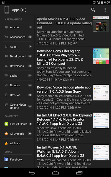111x177 pixels.
Task: Tap the phone icon beside Apps title
Action: click(7, 10)
